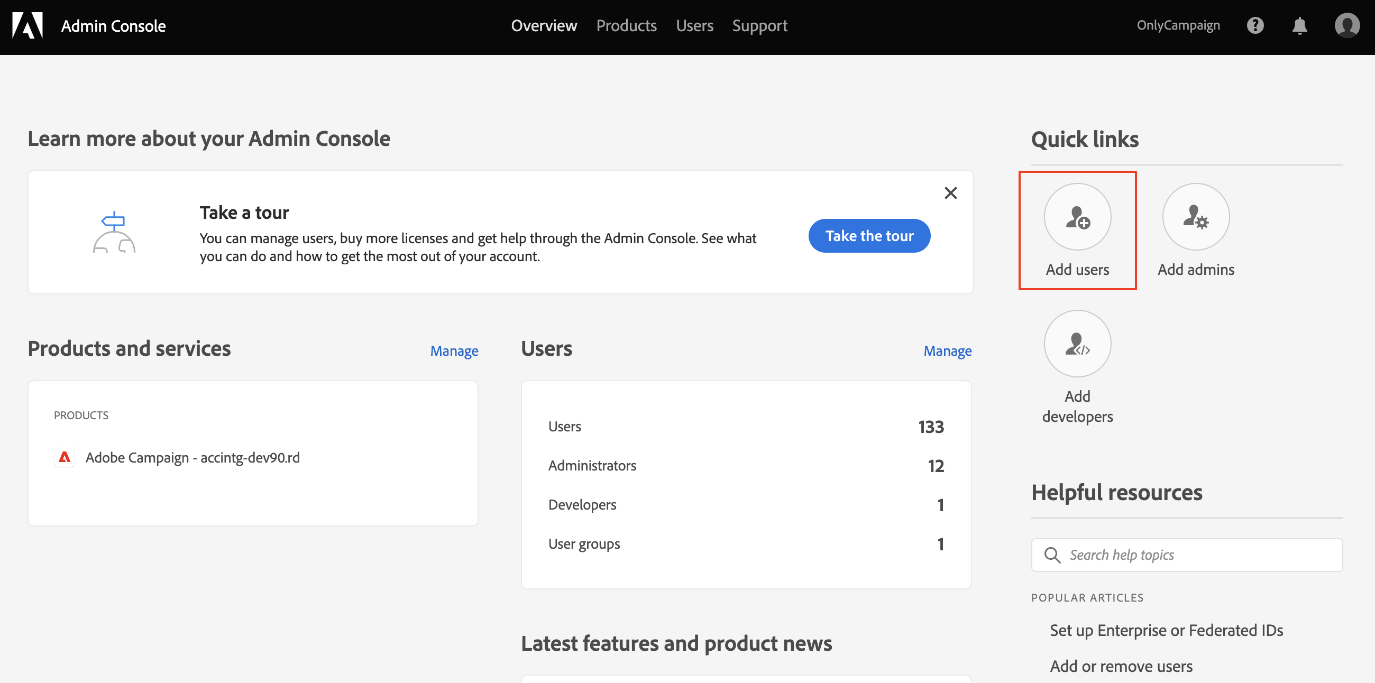Click the Add users quick link icon

1077,217
